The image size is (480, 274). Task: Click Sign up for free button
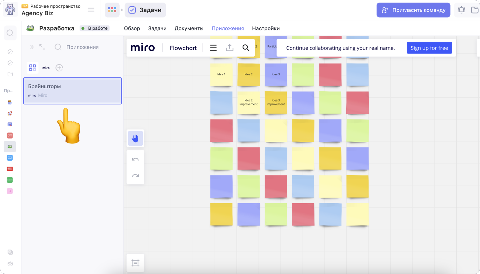(429, 48)
